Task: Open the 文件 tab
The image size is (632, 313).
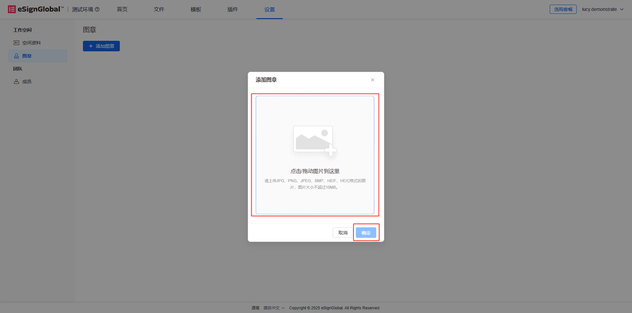Action: 159,9
